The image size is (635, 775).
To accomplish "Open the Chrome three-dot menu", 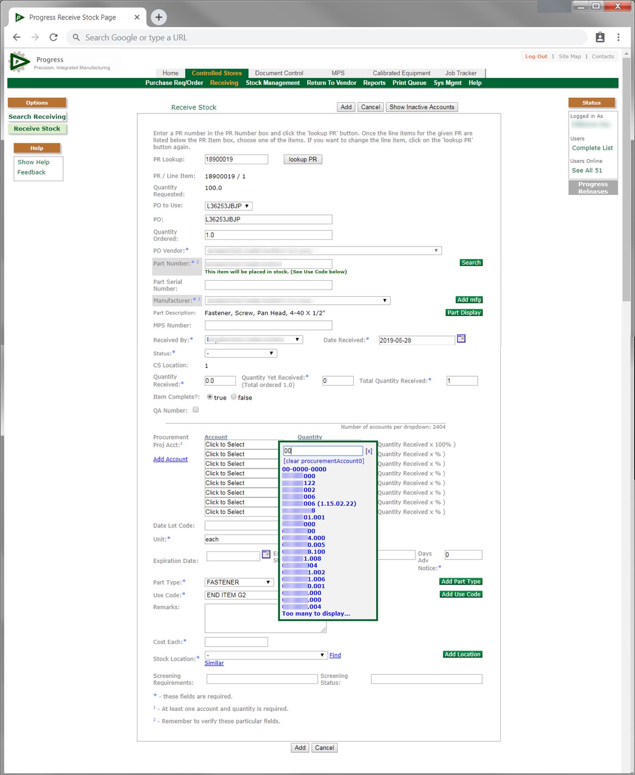I will coord(618,38).
